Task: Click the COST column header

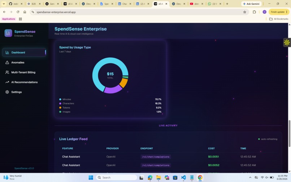Action: [211, 148]
